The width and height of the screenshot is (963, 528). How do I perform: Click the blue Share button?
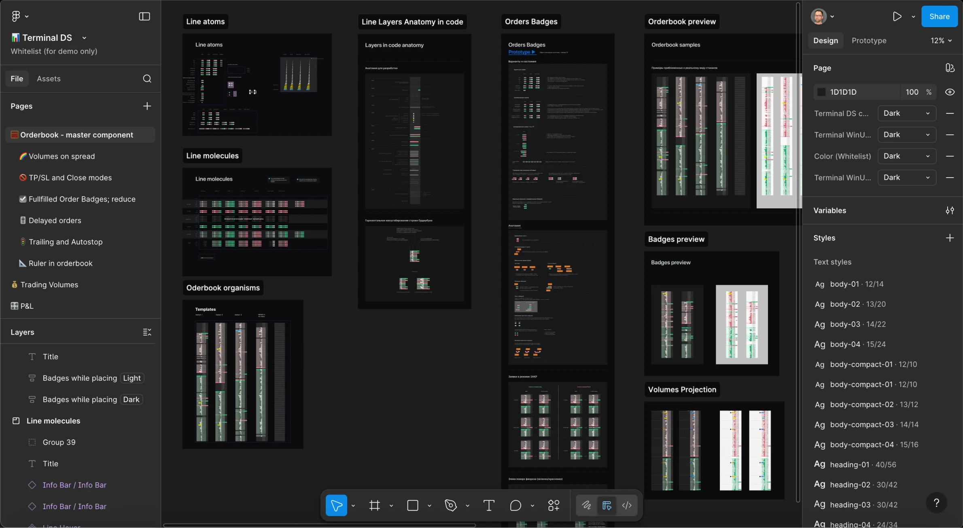939,17
